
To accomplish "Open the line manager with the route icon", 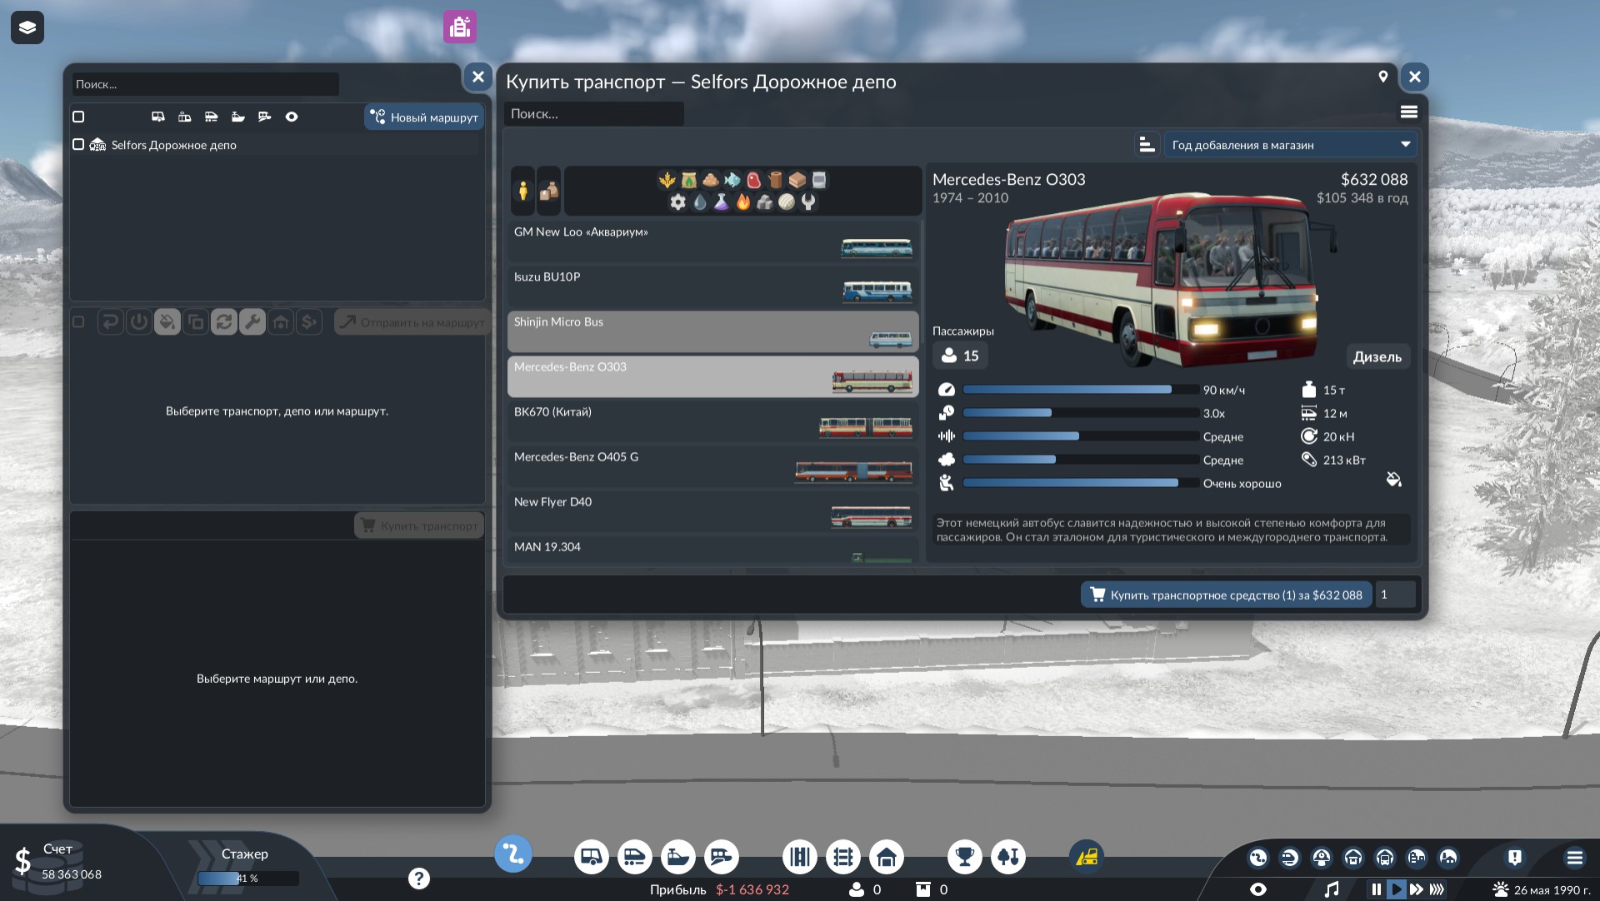I will pyautogui.click(x=513, y=854).
